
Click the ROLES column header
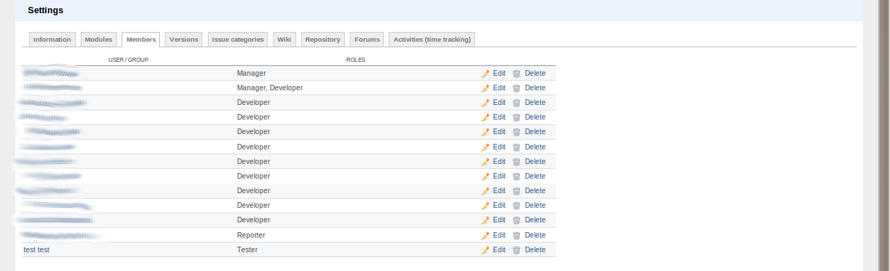pos(355,60)
